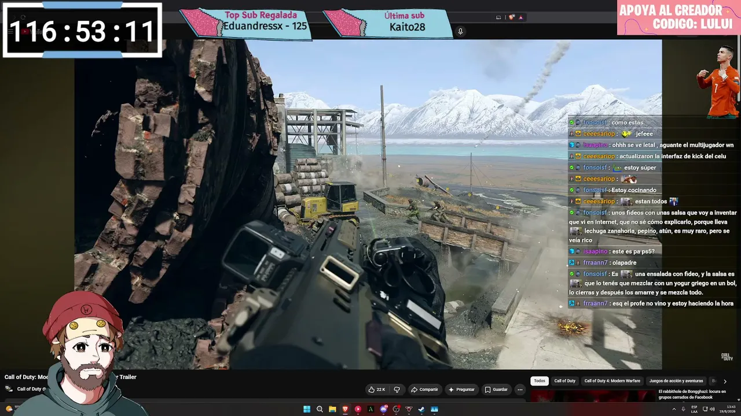Viewport: 741px width, 416px height.
Task: Open the Bongghazi recommended video thumbnail
Action: pos(593,396)
